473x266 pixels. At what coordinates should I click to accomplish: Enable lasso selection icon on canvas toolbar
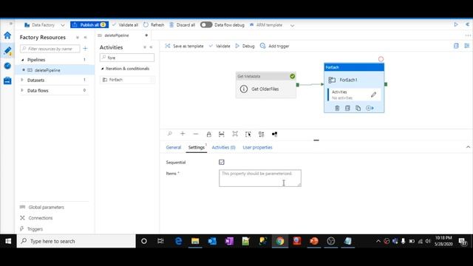(248, 134)
